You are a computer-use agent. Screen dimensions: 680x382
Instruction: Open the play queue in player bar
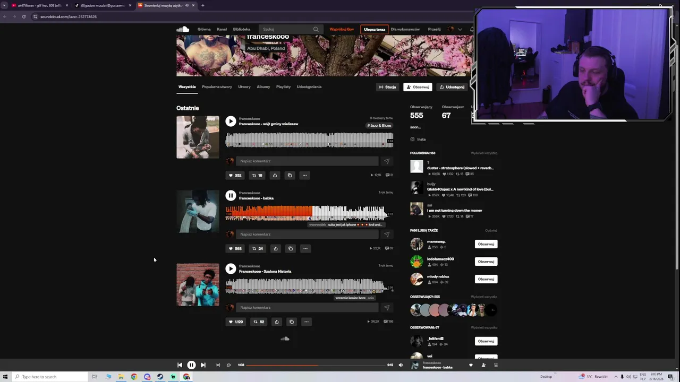[x=496, y=365]
